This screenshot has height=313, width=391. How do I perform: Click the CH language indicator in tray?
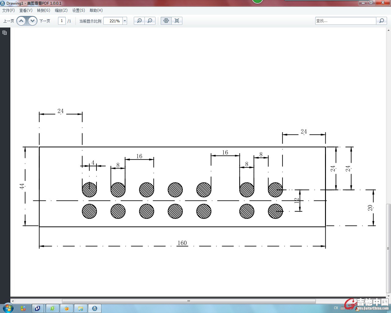(336, 308)
